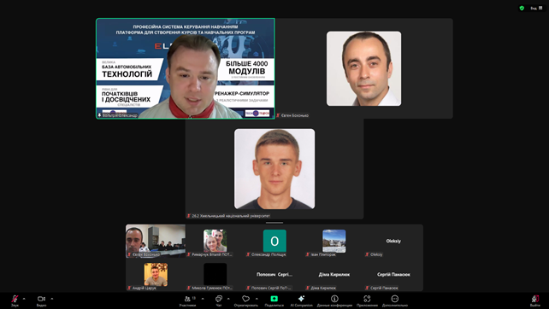Open the Вид view layout menu
Image resolution: width=549 pixels, height=309 pixels.
click(536, 8)
